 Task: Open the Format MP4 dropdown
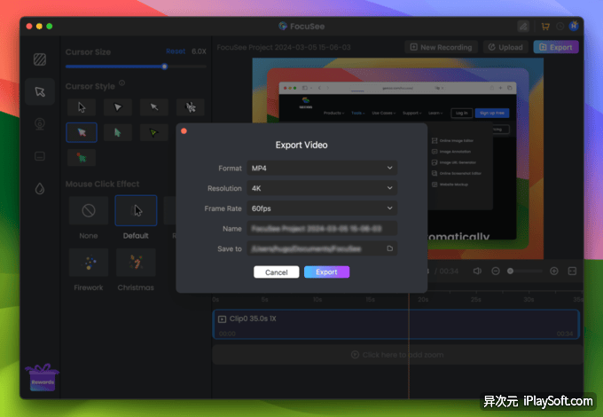click(322, 168)
